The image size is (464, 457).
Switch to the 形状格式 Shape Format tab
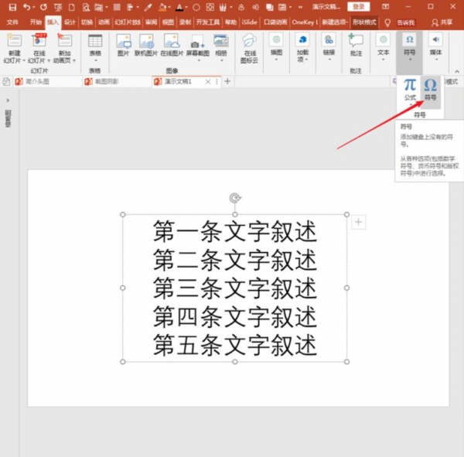(x=364, y=22)
